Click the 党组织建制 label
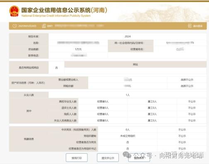The width and height of the screenshot is (209, 164). tap(90, 136)
